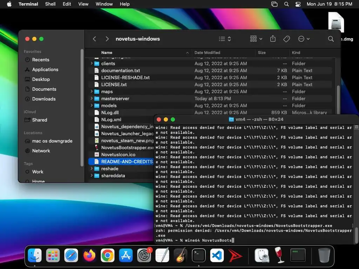Expand the shareddata folder

92,175
